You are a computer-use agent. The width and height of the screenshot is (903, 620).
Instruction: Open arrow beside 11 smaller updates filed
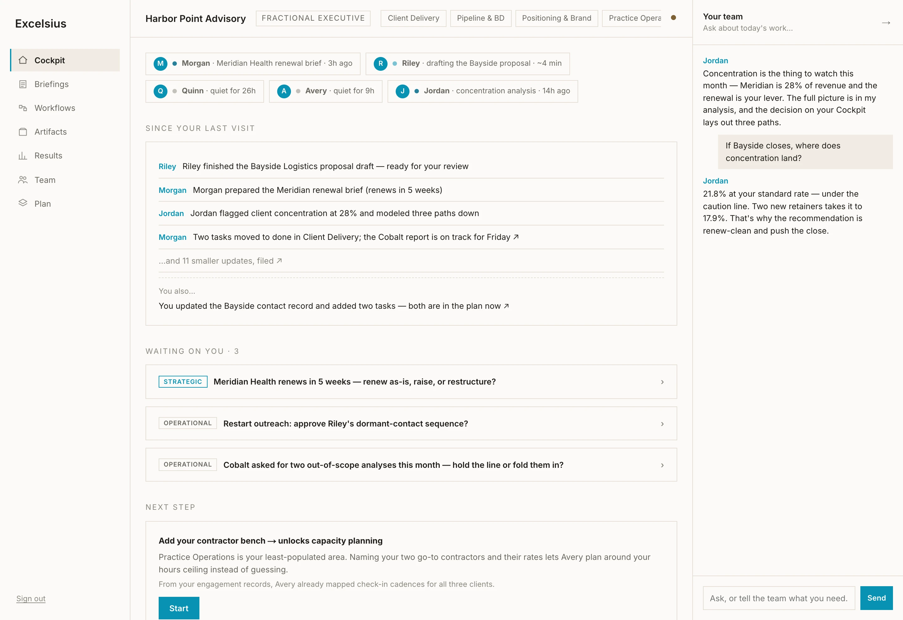click(279, 261)
